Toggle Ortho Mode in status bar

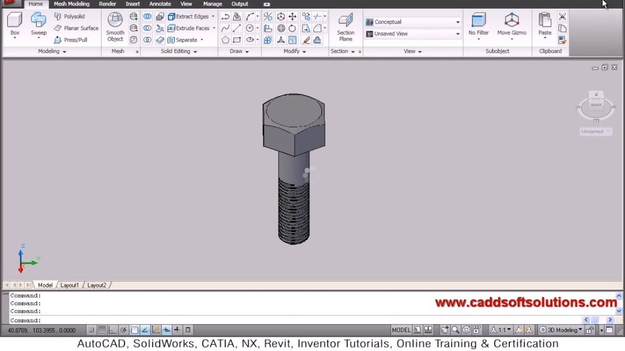[x=113, y=330]
